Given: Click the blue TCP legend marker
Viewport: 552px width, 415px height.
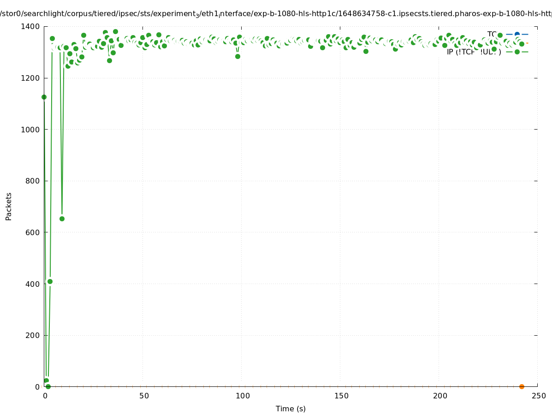Looking at the screenshot, I should click(x=517, y=34).
